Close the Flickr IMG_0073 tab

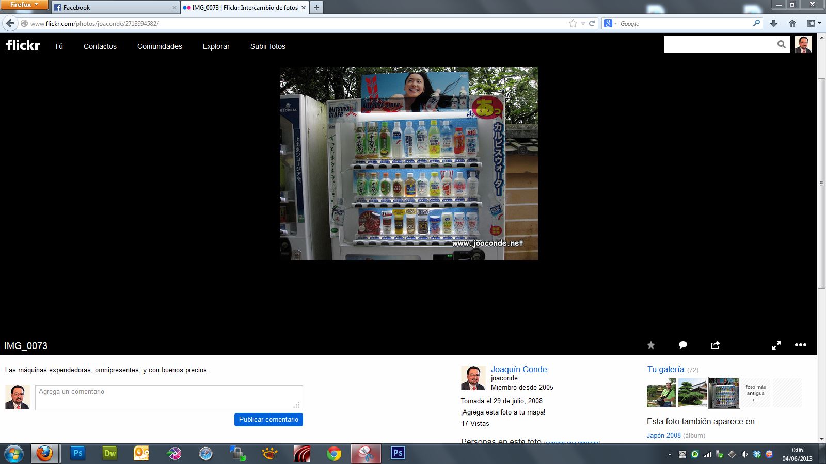[304, 8]
